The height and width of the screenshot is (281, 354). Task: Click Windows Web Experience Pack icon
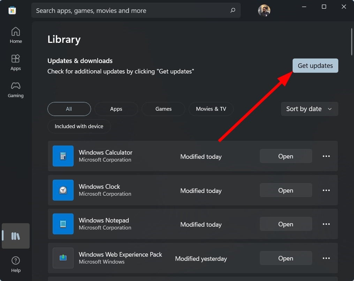63,258
